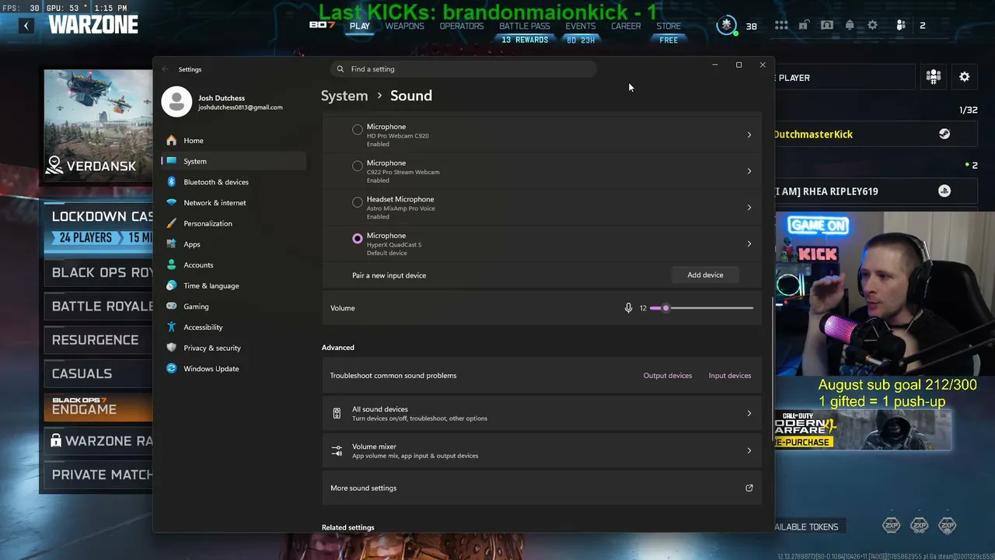The width and height of the screenshot is (995, 560).
Task: Click the Find a setting search box
Action: point(463,69)
